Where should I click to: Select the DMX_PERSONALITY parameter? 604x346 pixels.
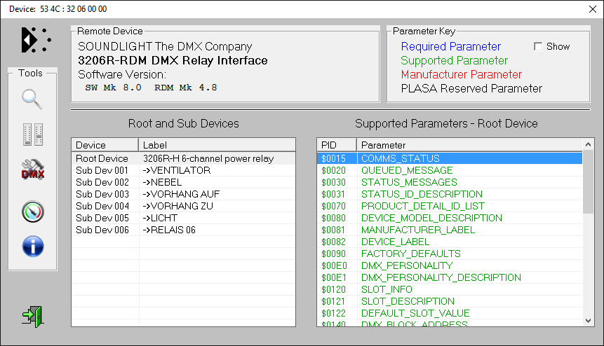click(x=406, y=265)
